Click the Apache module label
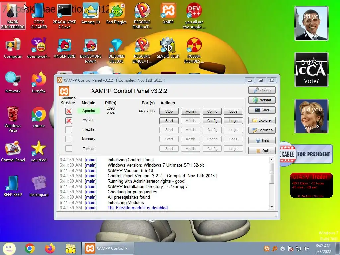This screenshot has width=340, height=255. click(x=89, y=111)
